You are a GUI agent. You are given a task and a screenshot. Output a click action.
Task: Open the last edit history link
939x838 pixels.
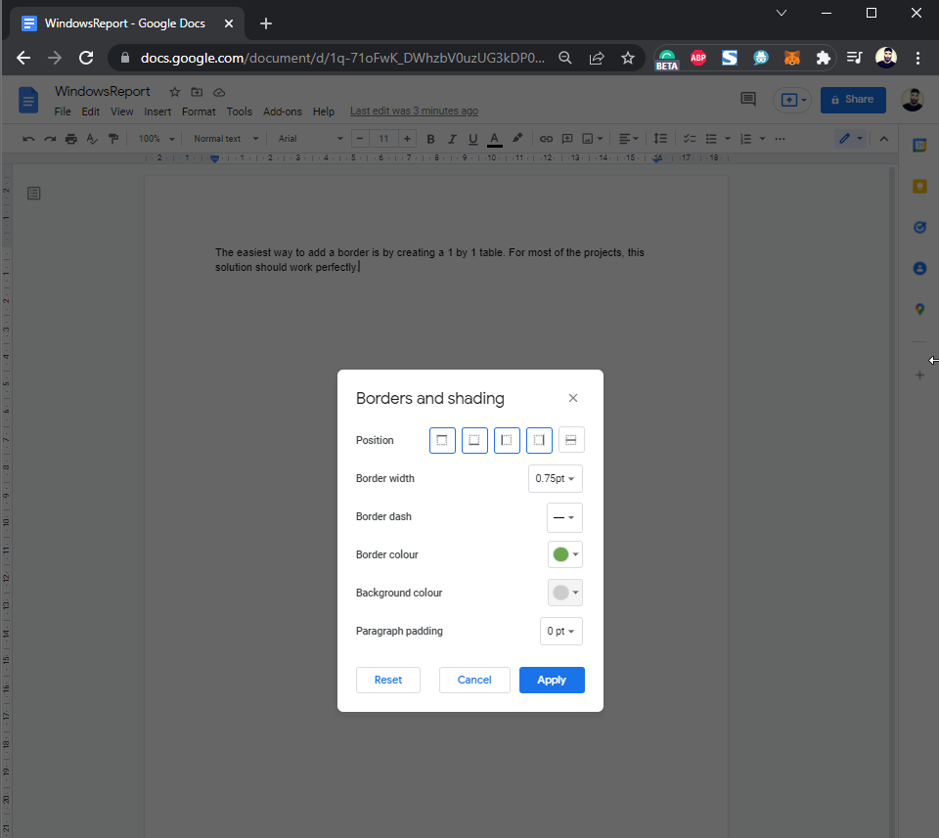[x=414, y=110]
